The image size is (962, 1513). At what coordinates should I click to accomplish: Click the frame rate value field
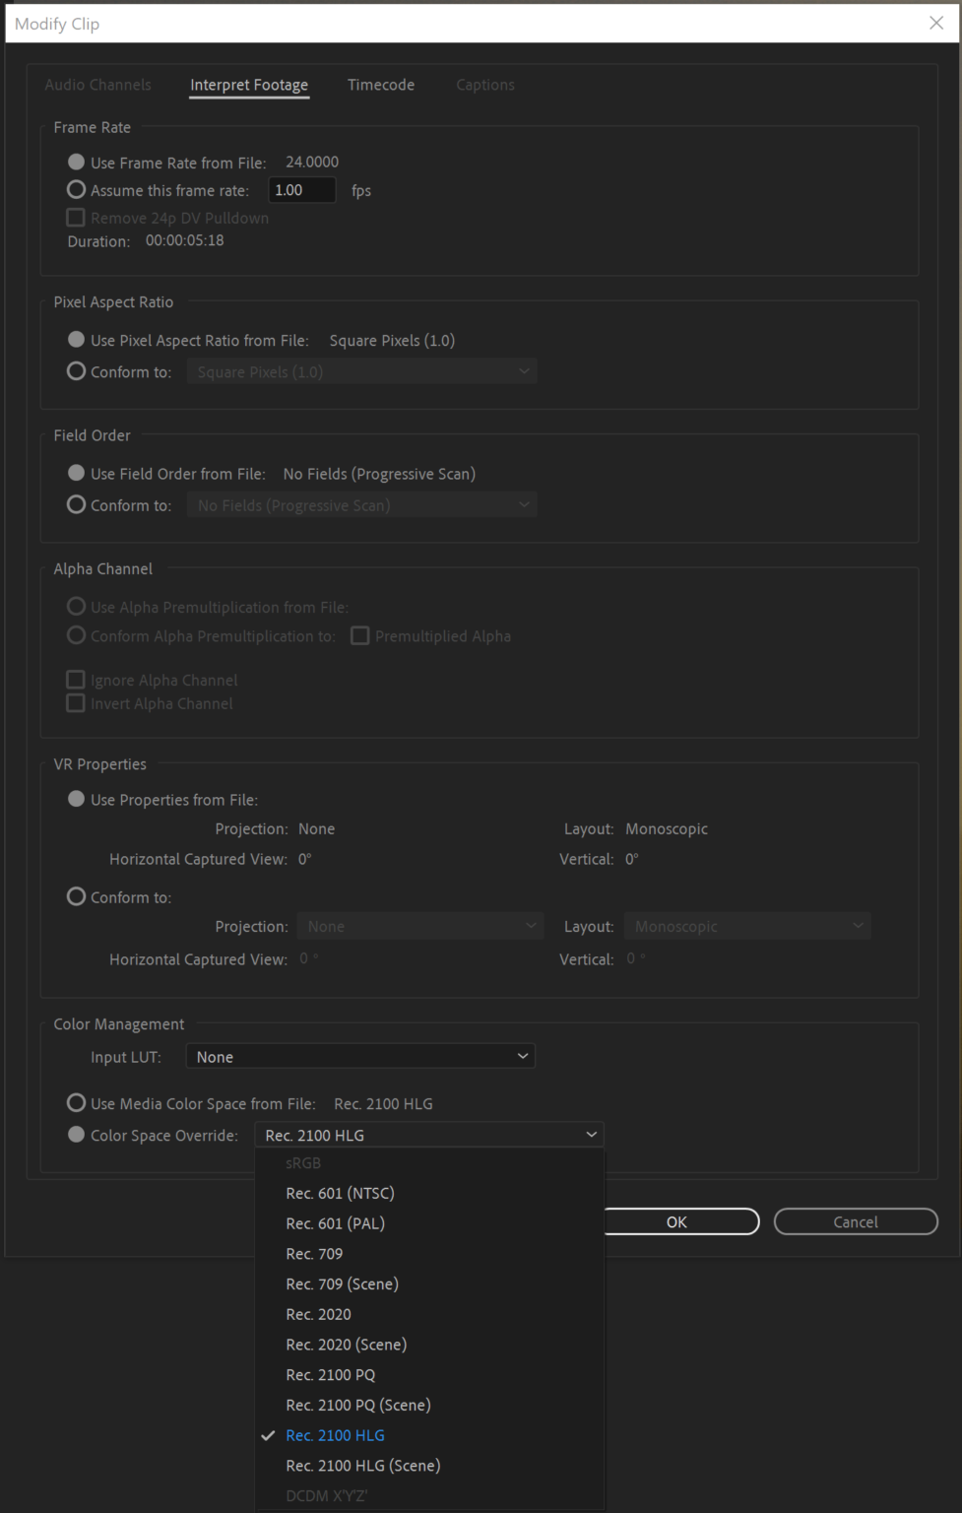(x=301, y=189)
